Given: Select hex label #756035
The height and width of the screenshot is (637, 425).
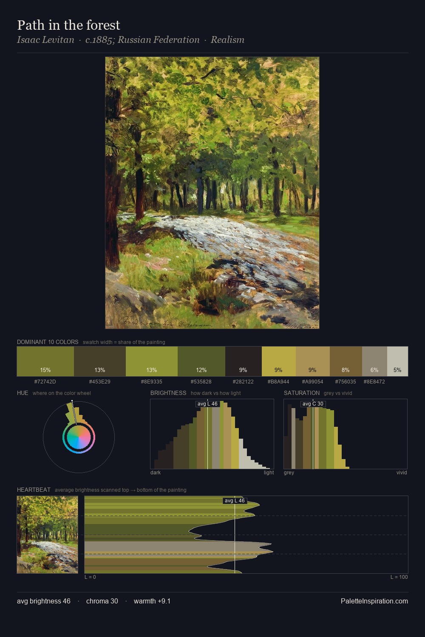Looking at the screenshot, I should tap(346, 382).
